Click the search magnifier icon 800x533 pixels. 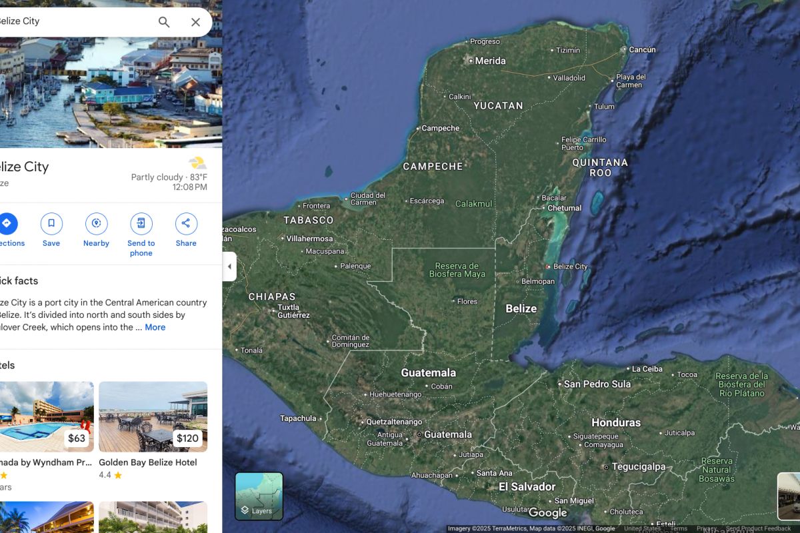point(164,22)
